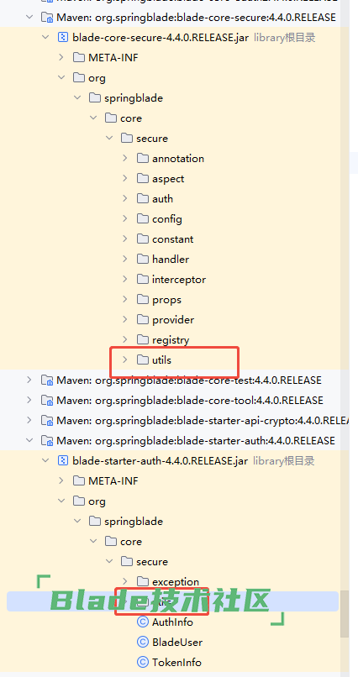Viewport: 358px width, 677px height.
Task: Click the AuthInfo class icon
Action: tap(143, 622)
